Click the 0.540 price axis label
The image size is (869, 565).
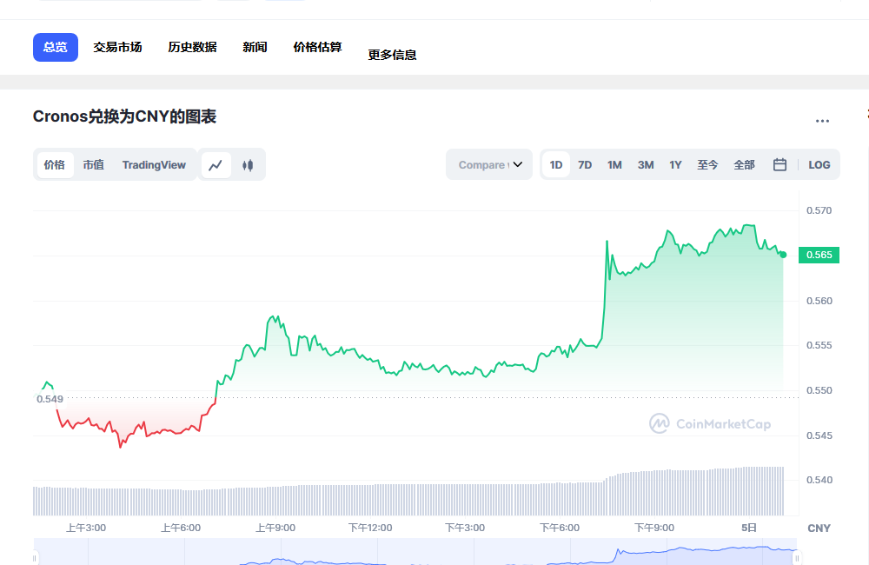819,480
